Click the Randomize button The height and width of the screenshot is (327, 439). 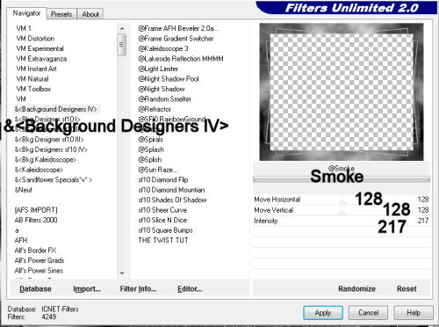tap(356, 288)
